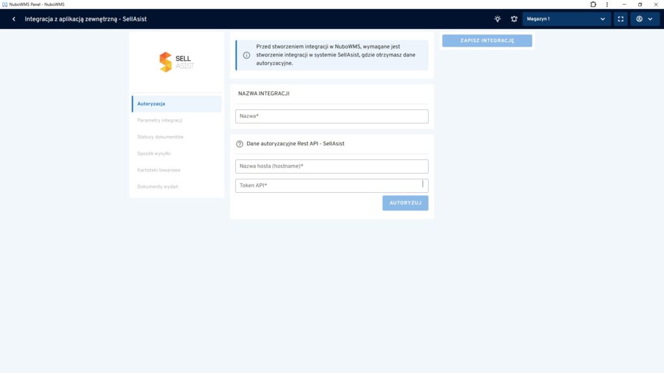This screenshot has width=664, height=373.
Task: Click the lightbulb tips icon
Action: point(497,19)
